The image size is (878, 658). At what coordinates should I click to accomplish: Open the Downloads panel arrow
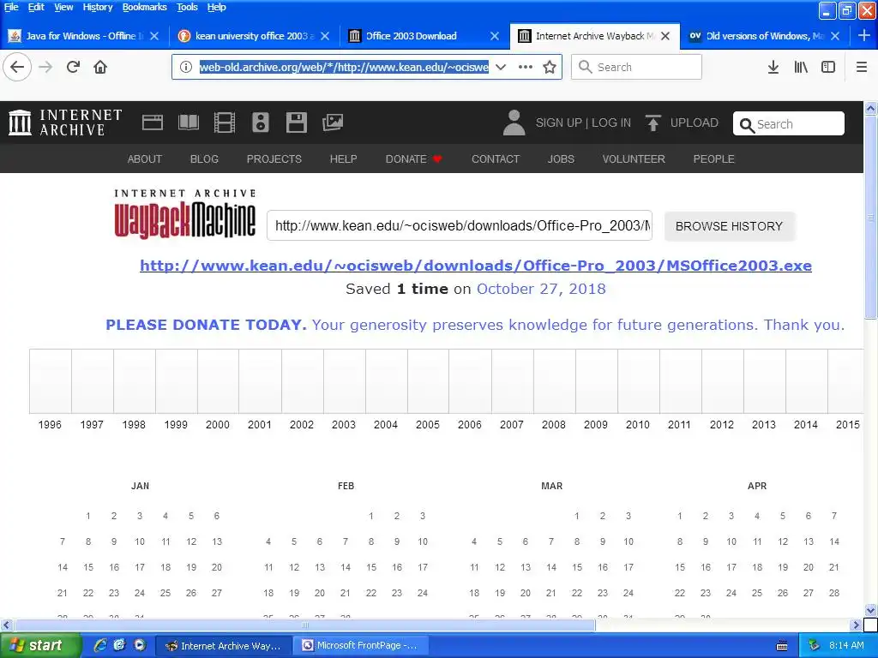click(x=773, y=67)
